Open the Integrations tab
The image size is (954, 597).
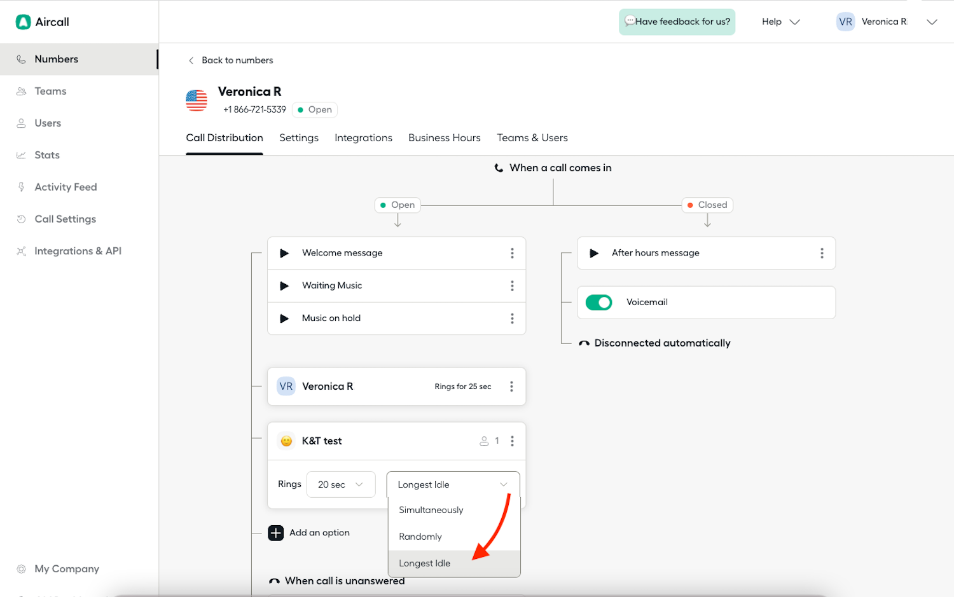click(x=363, y=138)
